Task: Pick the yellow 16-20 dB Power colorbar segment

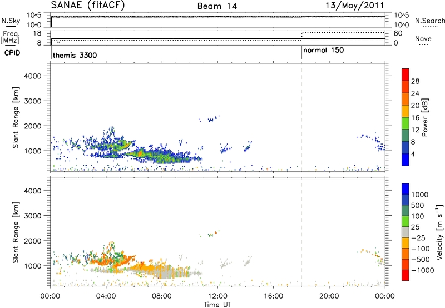Action: click(x=406, y=111)
